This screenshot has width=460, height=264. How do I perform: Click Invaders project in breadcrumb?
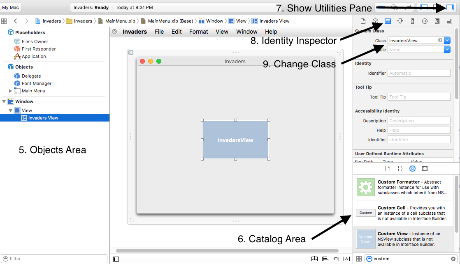pos(48,21)
